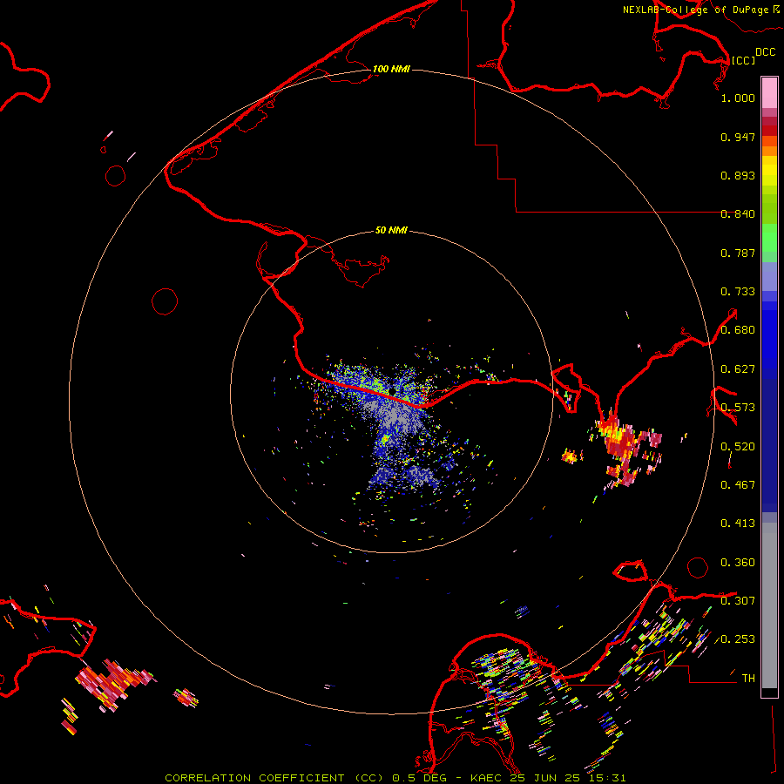This screenshot has width=784, height=784.
Task: Select the 0.467 legend value
Action: (x=738, y=485)
